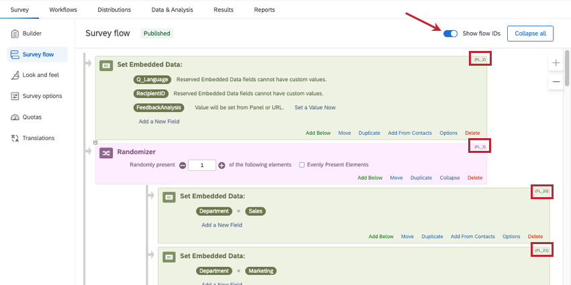Image resolution: width=571 pixels, height=285 pixels.
Task: Click the randomizer count input field
Action: coord(202,166)
